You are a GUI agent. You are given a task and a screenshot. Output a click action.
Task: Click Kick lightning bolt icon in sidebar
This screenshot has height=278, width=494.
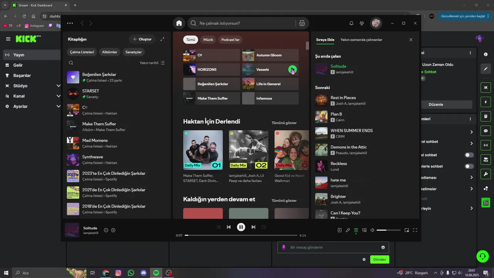pyautogui.click(x=486, y=102)
